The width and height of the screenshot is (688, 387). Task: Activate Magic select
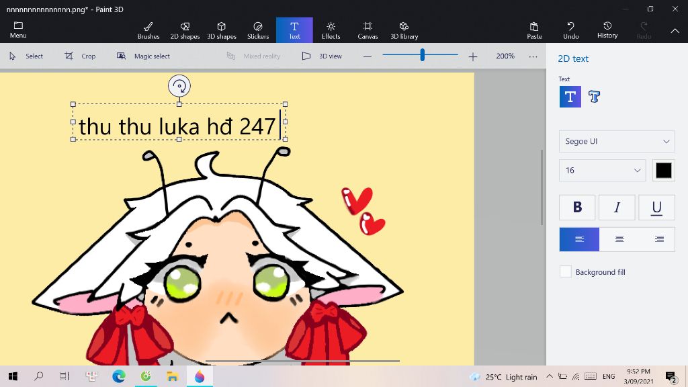click(144, 56)
